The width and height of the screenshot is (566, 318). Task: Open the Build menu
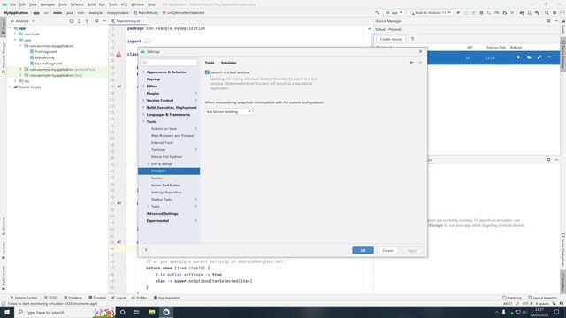point(91,4)
